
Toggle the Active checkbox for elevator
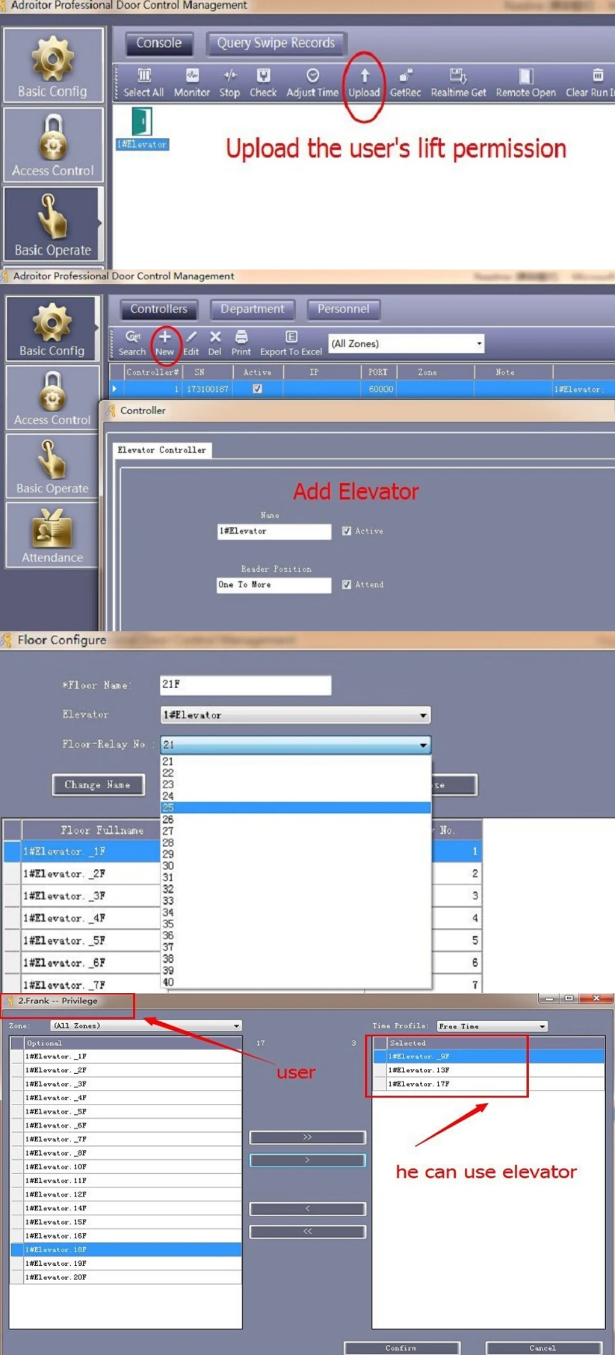[x=346, y=531]
